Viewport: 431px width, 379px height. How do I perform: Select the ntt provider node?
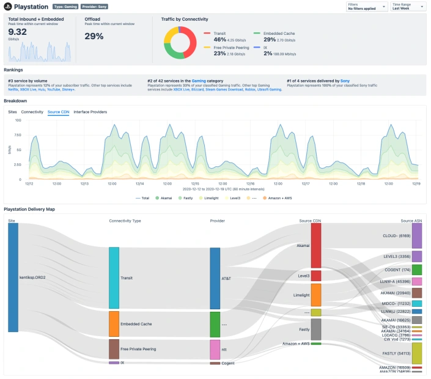point(215,350)
